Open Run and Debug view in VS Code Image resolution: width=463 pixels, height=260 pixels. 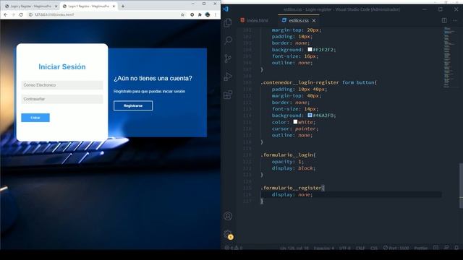[228, 77]
